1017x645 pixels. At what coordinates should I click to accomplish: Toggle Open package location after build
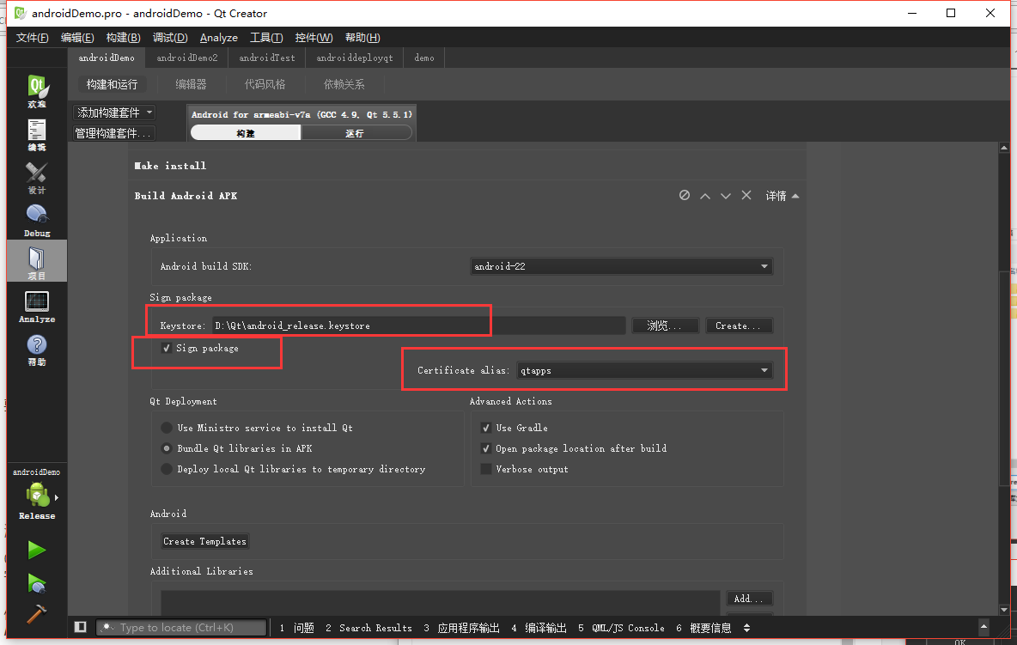485,448
